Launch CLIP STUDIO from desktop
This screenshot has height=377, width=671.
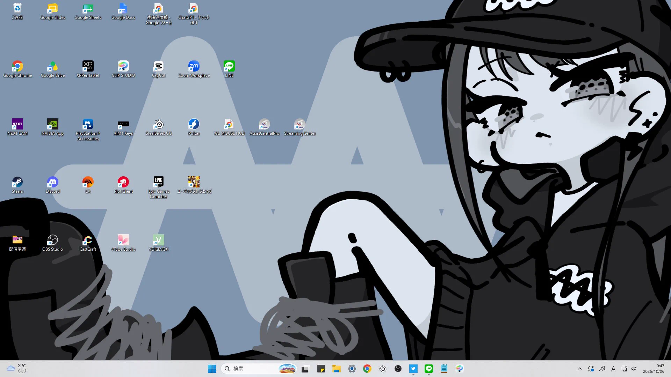pyautogui.click(x=123, y=69)
